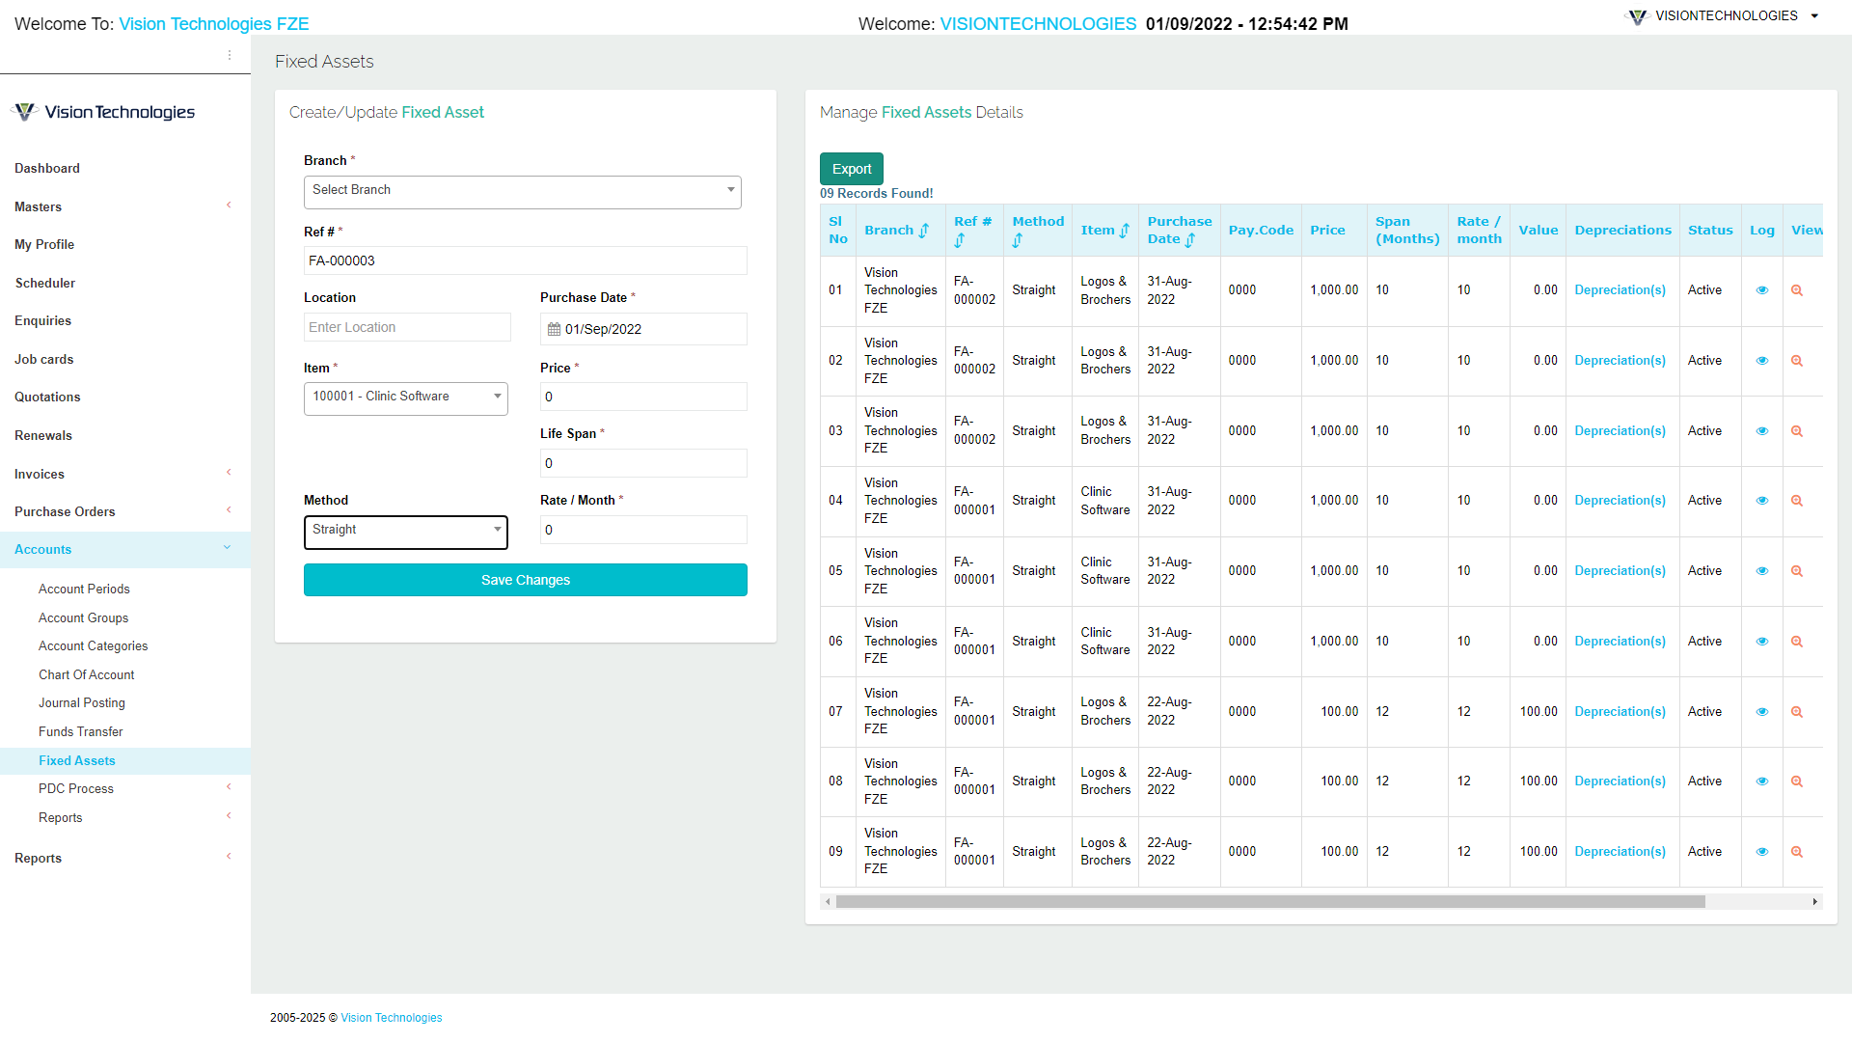Click the Vision Technologies logo in sidebar
Image resolution: width=1852 pixels, height=1042 pixels.
102,112
